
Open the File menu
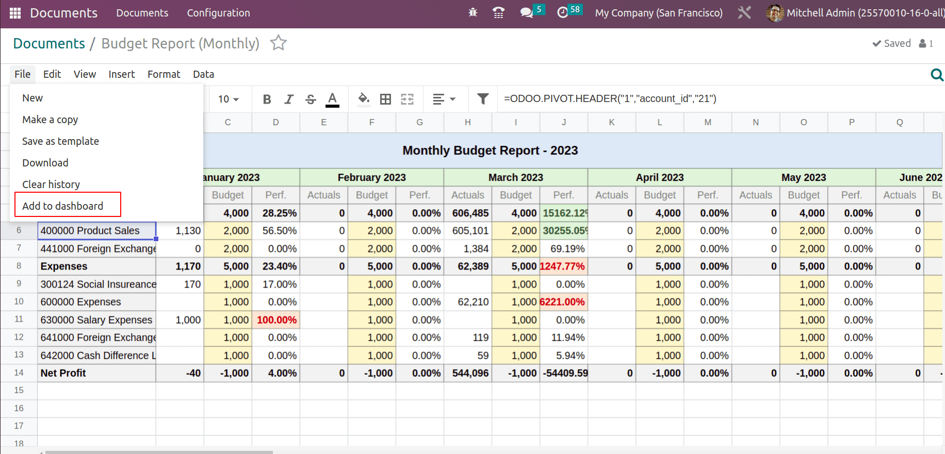coord(23,74)
